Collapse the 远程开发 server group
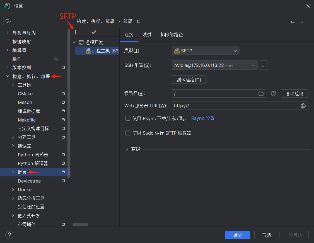Screen dimensions: 314x243 (74, 42)
